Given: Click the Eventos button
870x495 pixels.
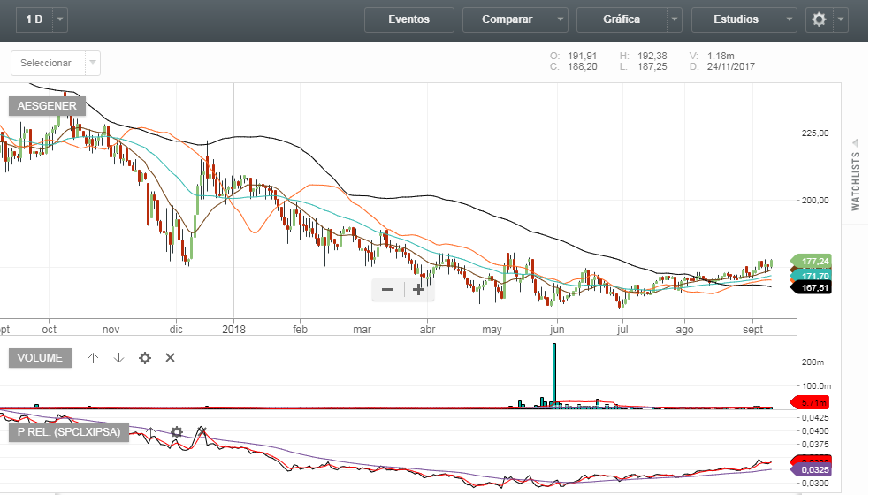Looking at the screenshot, I should pyautogui.click(x=408, y=19).
